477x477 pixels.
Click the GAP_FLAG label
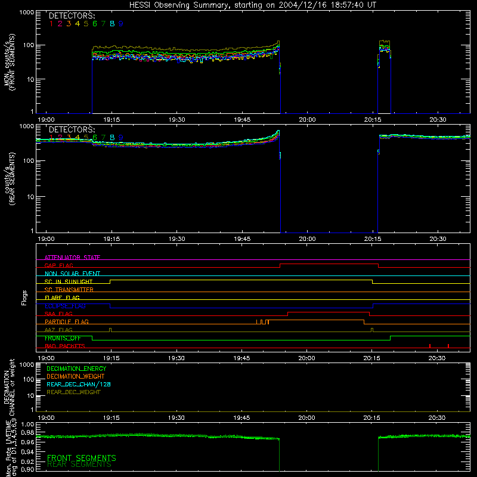point(58,265)
